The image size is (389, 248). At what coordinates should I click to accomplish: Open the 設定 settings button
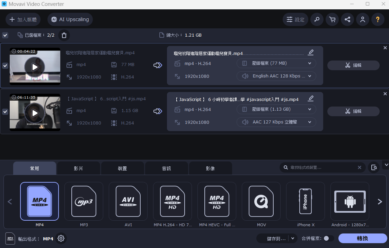295,19
